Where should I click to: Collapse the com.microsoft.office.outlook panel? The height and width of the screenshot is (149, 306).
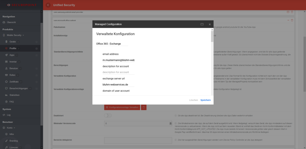(x=288, y=20)
